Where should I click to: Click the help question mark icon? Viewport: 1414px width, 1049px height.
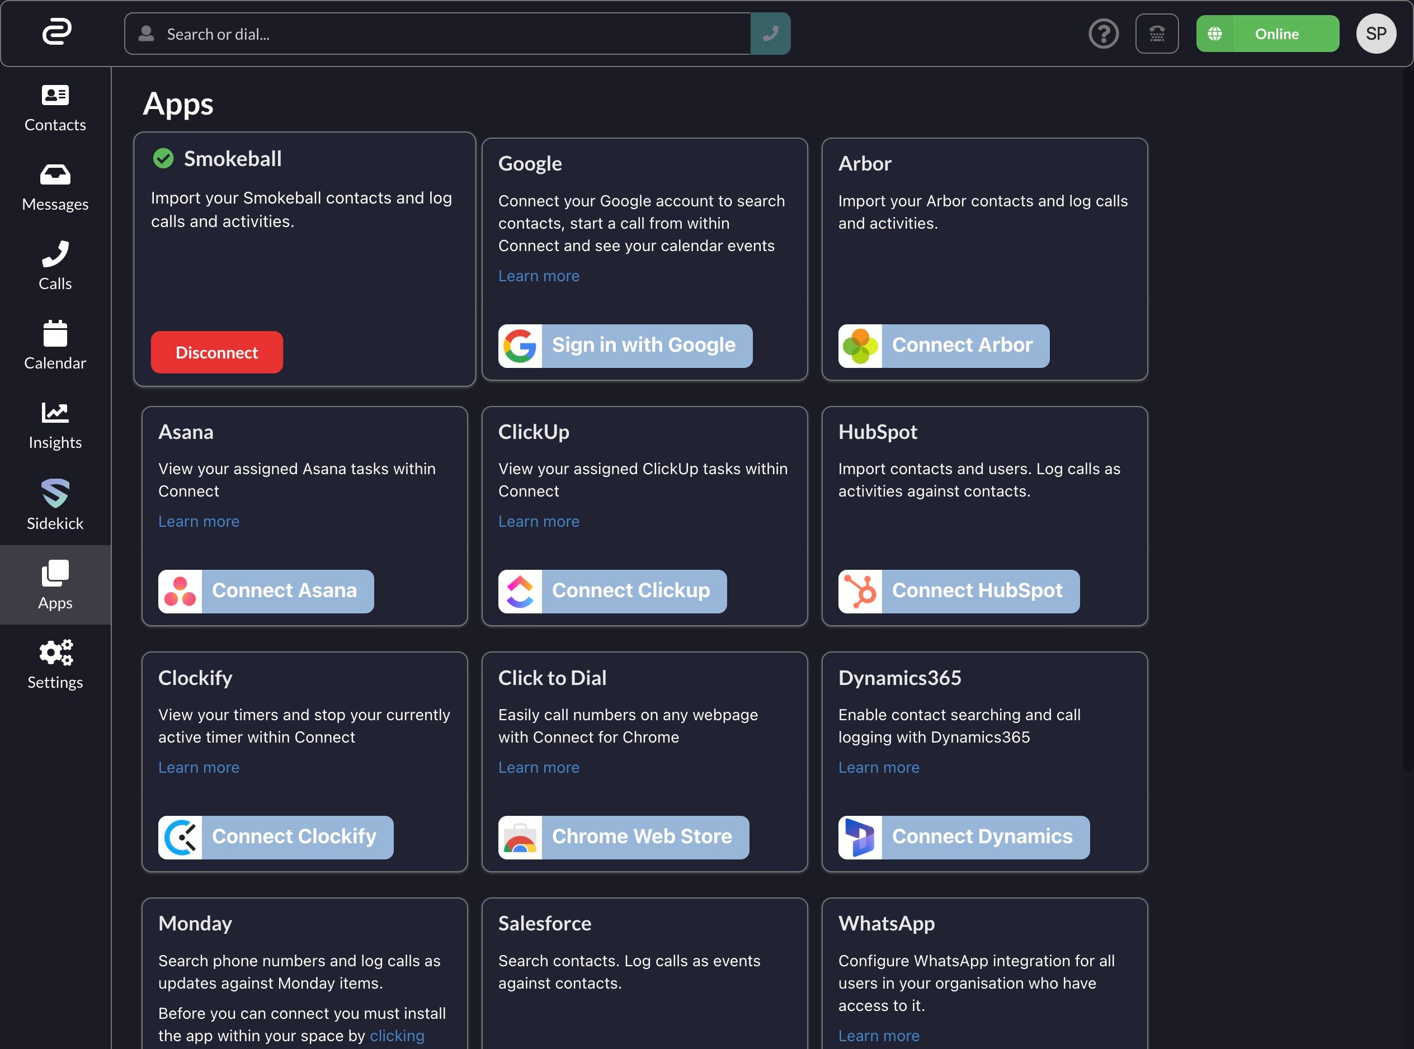1104,34
